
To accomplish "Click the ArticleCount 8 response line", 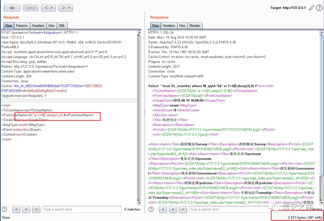I will point(176,110).
